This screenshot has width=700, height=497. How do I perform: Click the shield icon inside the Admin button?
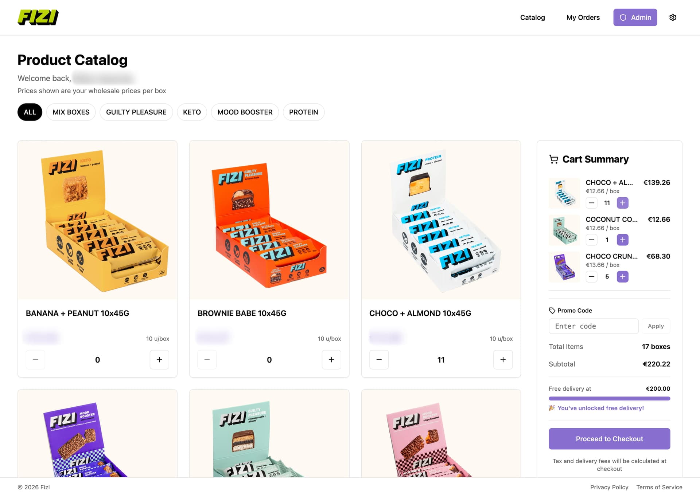click(x=623, y=17)
